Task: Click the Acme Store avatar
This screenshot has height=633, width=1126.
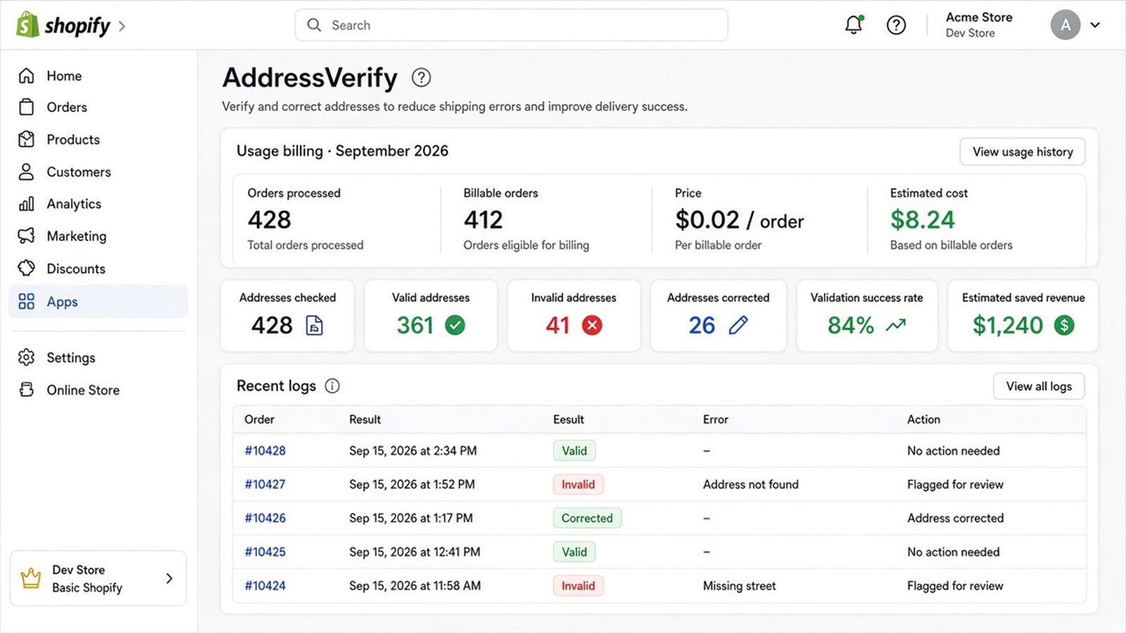Action: (1065, 25)
